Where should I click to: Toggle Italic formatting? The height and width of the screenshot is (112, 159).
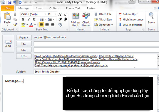tap(29, 19)
